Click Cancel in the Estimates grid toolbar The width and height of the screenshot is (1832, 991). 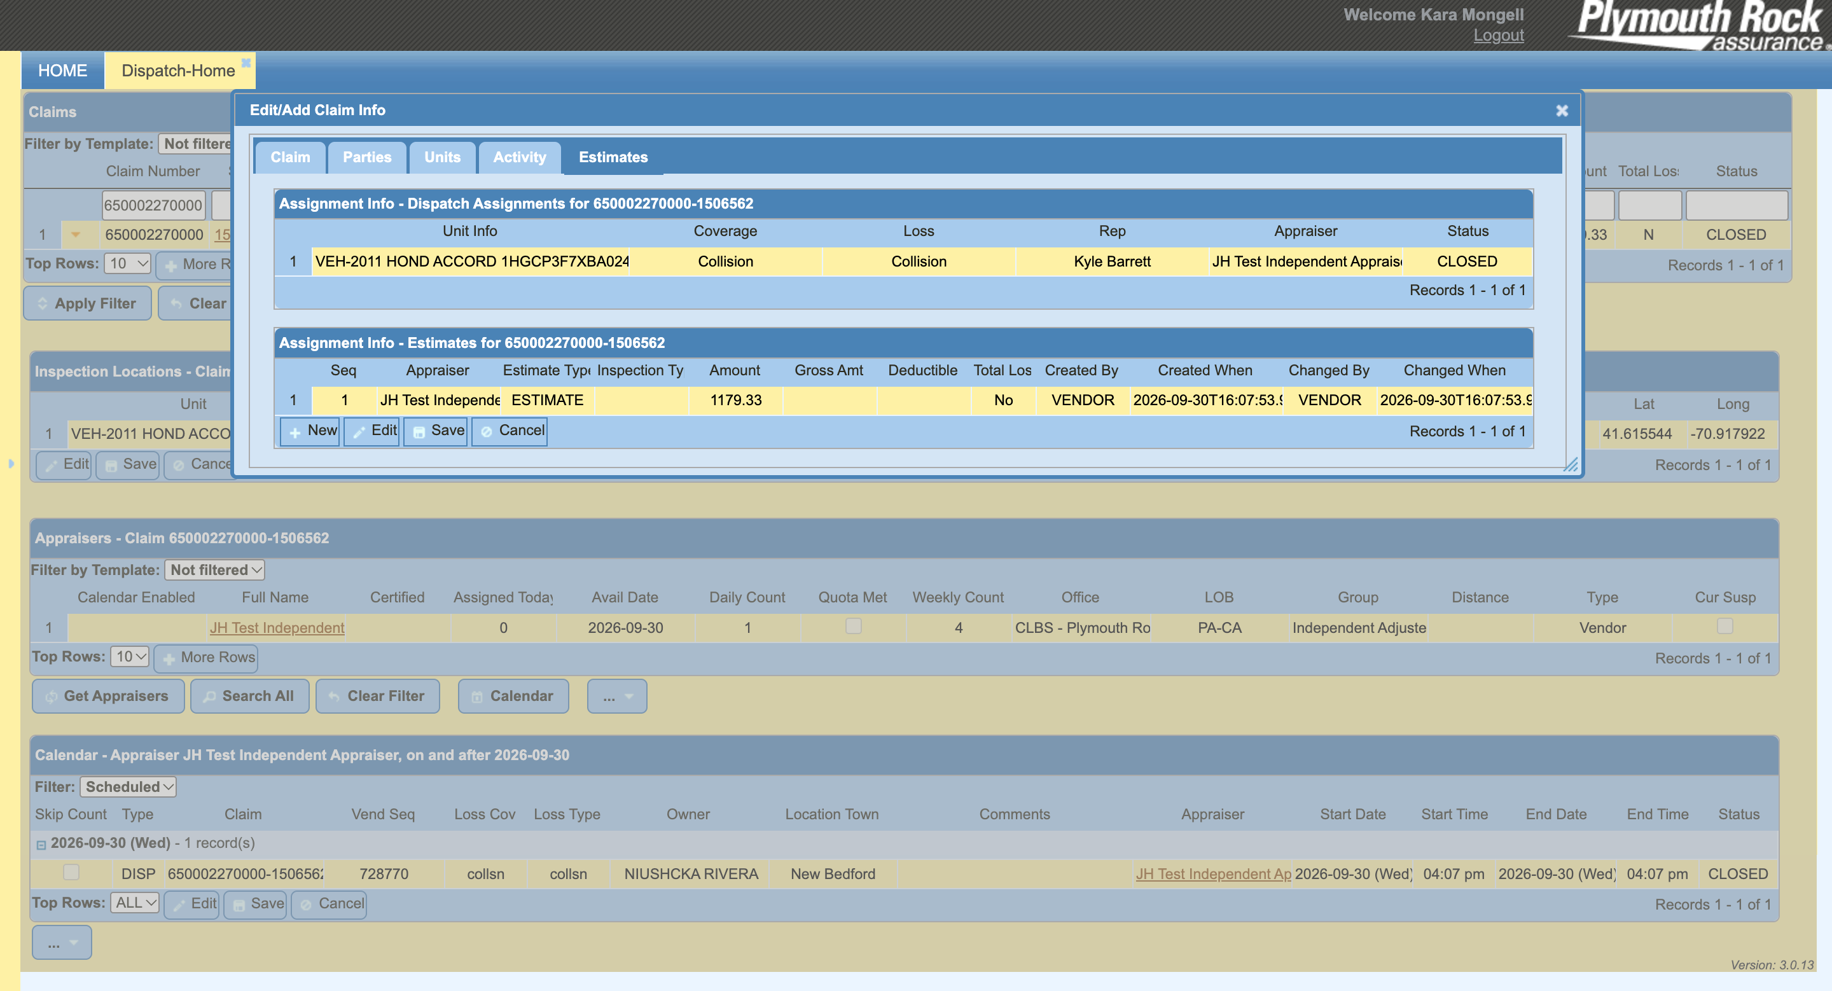(x=509, y=431)
